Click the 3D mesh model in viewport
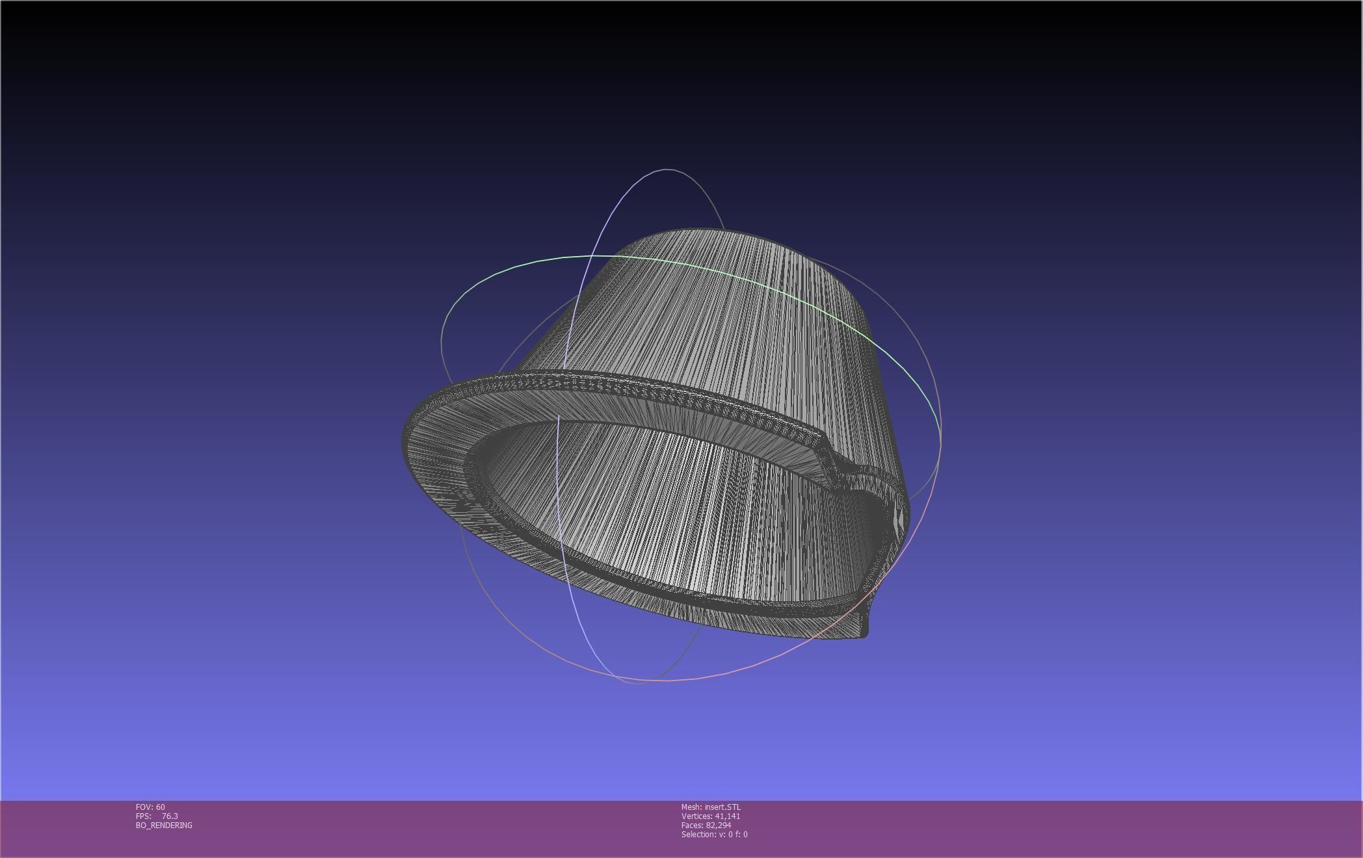1363x858 pixels. pyautogui.click(x=657, y=434)
